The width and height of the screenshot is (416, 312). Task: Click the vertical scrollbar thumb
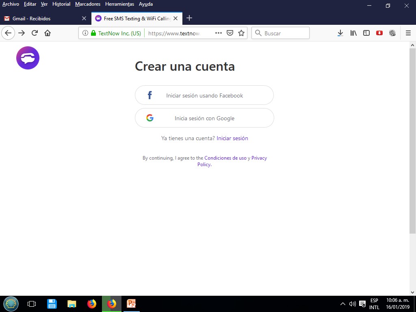412,141
